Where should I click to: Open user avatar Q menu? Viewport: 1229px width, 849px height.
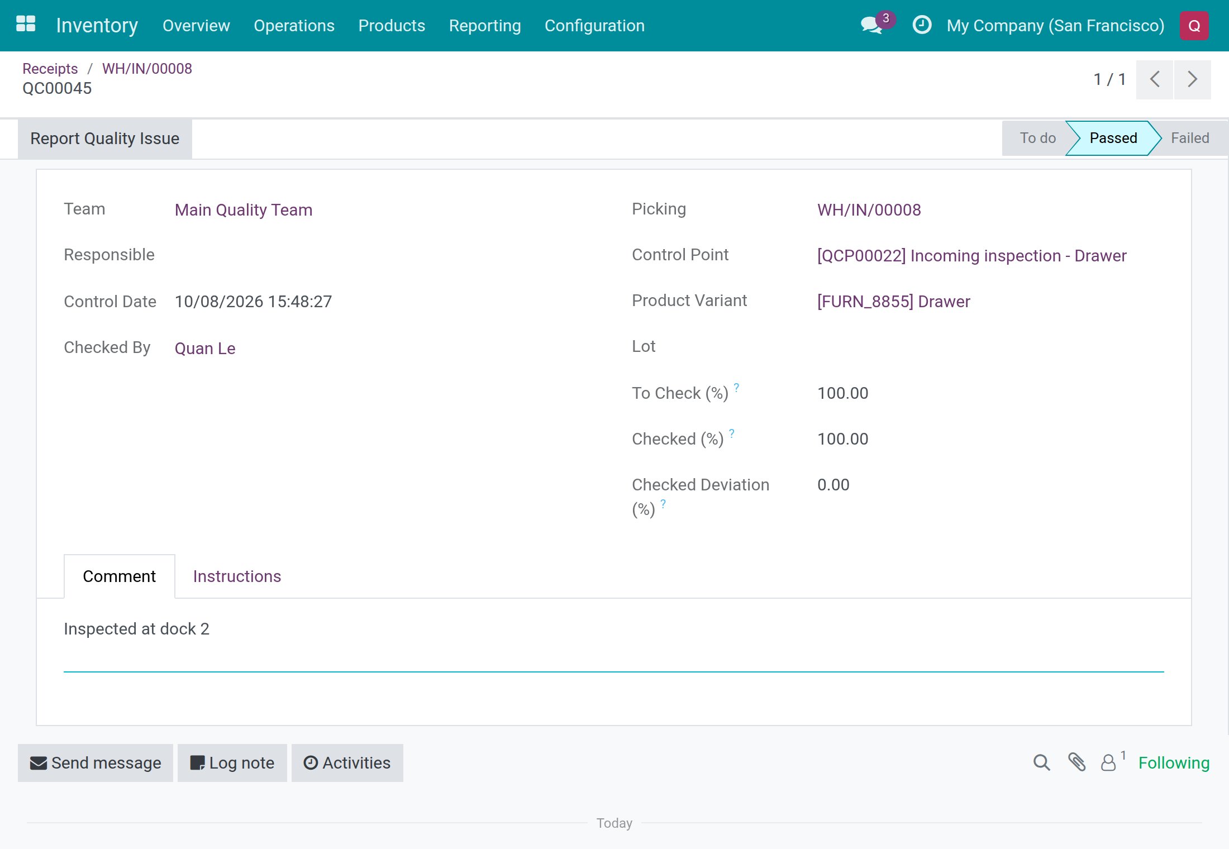tap(1194, 26)
